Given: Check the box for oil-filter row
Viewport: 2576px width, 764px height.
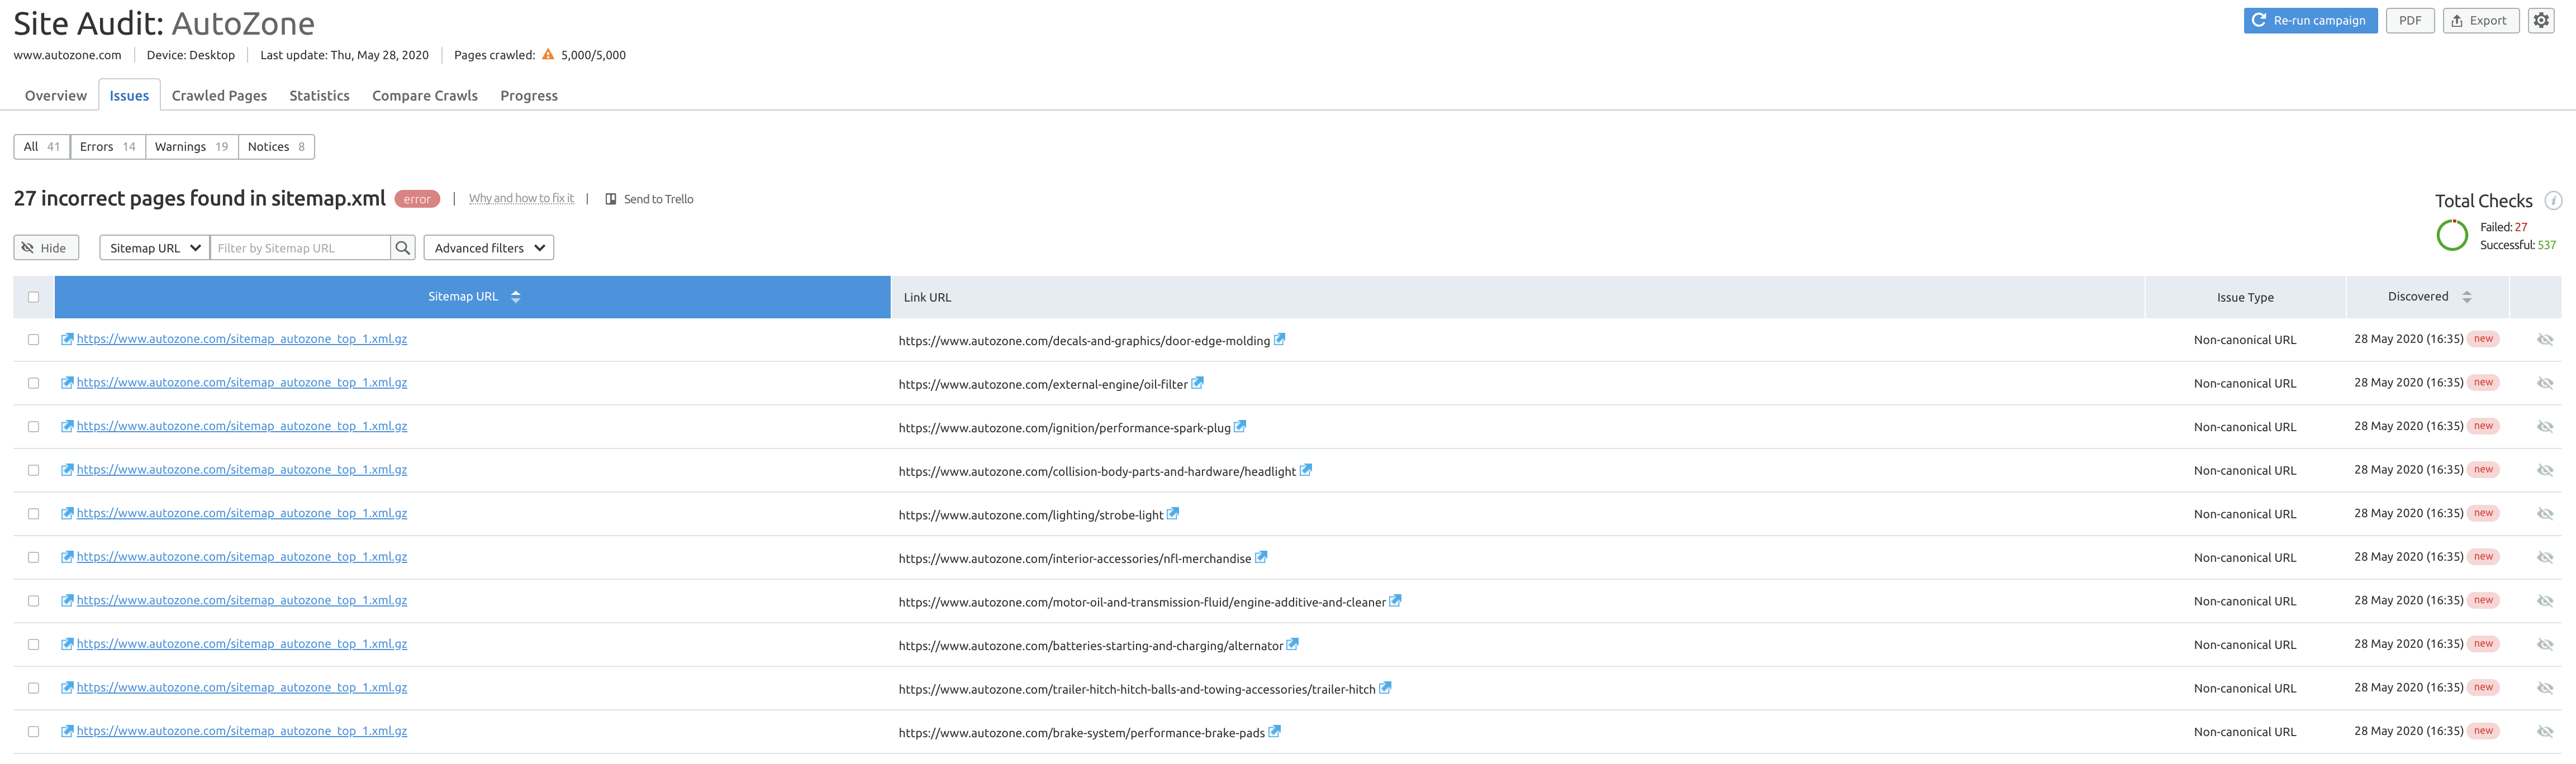Looking at the screenshot, I should coord(33,383).
